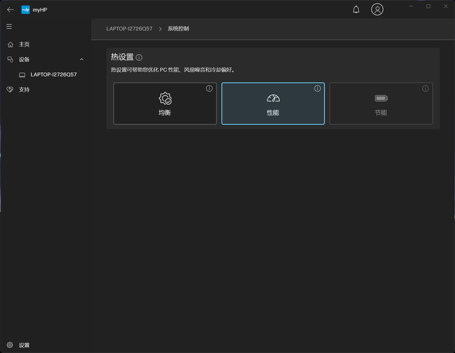This screenshot has height=353, width=455.
Task: Open the user account icon
Action: [377, 9]
